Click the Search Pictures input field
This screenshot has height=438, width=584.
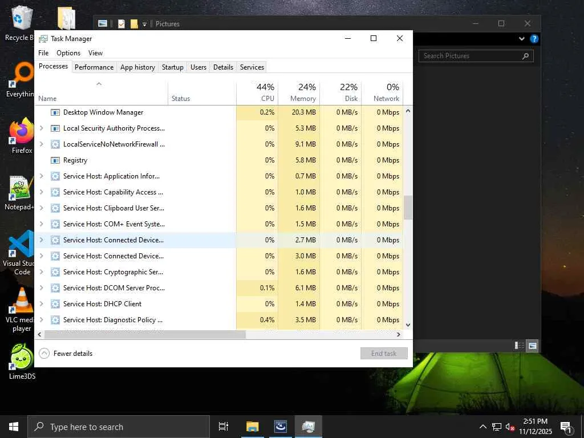476,56
